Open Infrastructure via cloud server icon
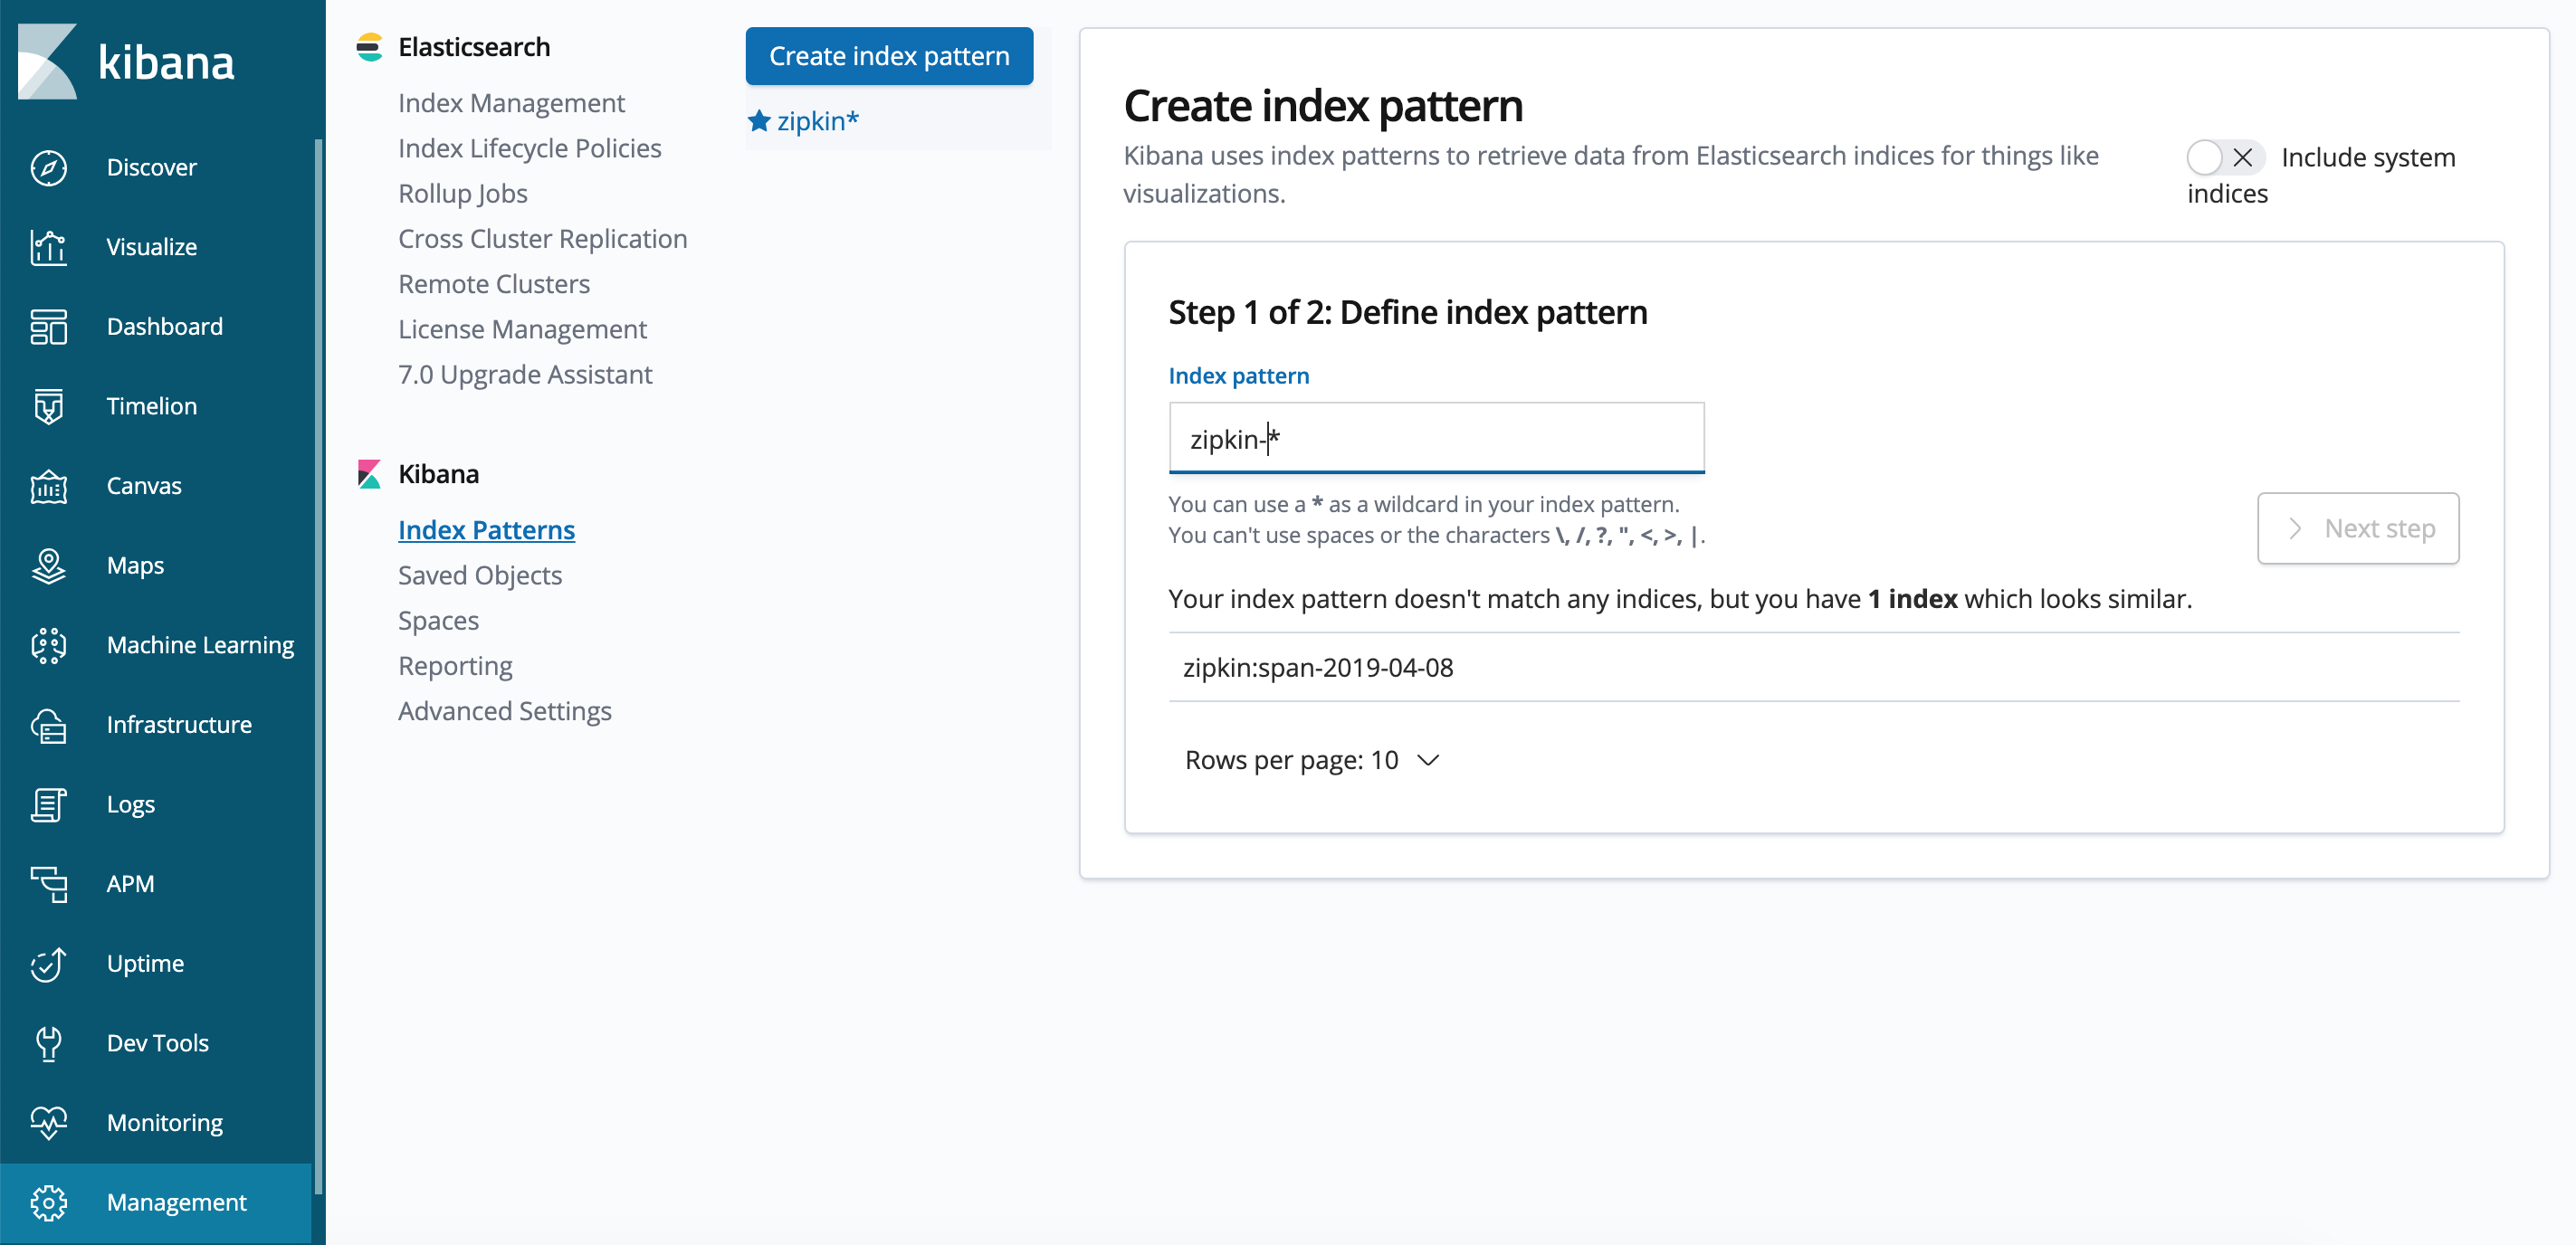 (48, 725)
